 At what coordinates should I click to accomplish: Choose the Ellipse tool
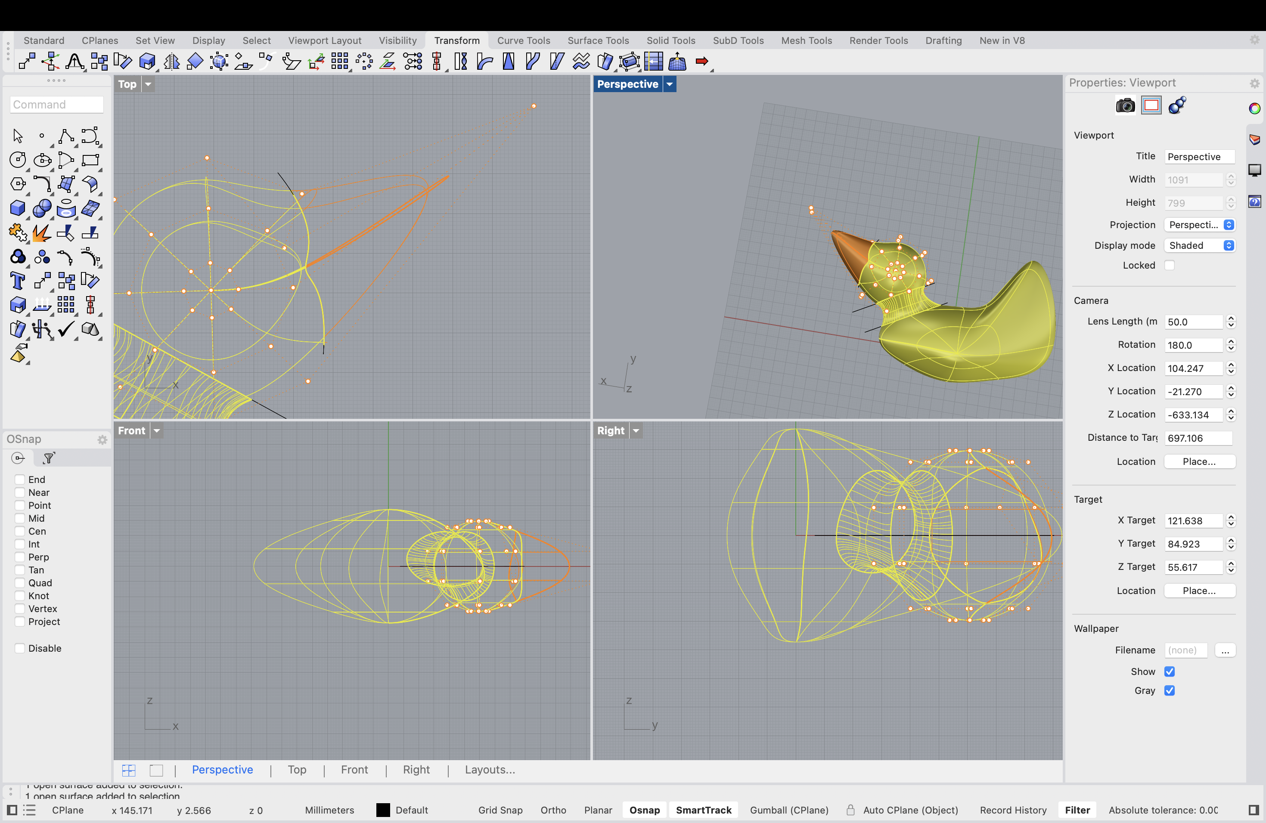42,160
